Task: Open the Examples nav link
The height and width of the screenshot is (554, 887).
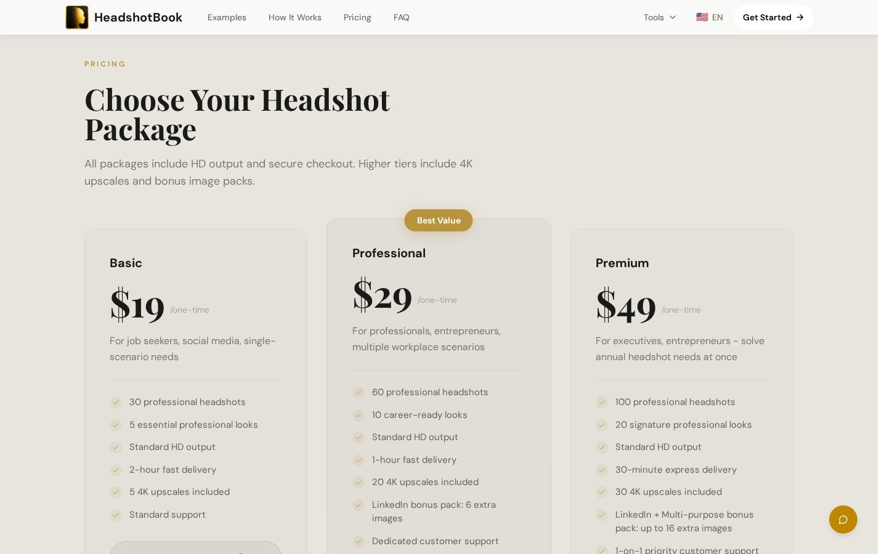Action: click(x=227, y=17)
